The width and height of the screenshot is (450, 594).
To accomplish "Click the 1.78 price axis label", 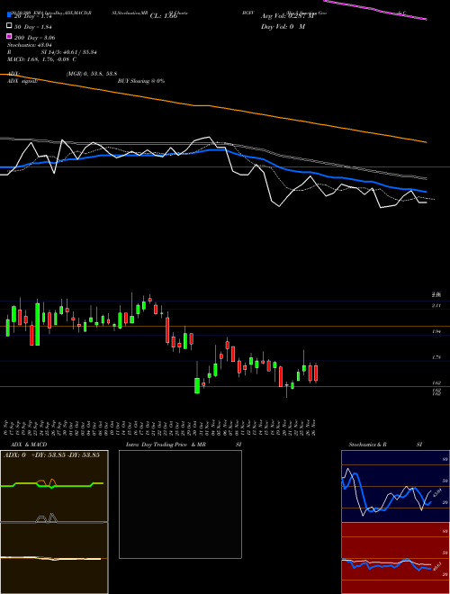I will click(x=436, y=357).
